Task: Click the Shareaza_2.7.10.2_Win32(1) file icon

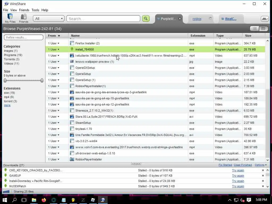Action: pyautogui.click(x=72, y=110)
